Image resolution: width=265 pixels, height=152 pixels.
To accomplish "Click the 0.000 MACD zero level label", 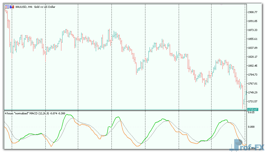I will click(252, 127).
